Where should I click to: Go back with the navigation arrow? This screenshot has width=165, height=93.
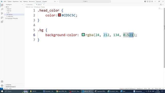55,2
